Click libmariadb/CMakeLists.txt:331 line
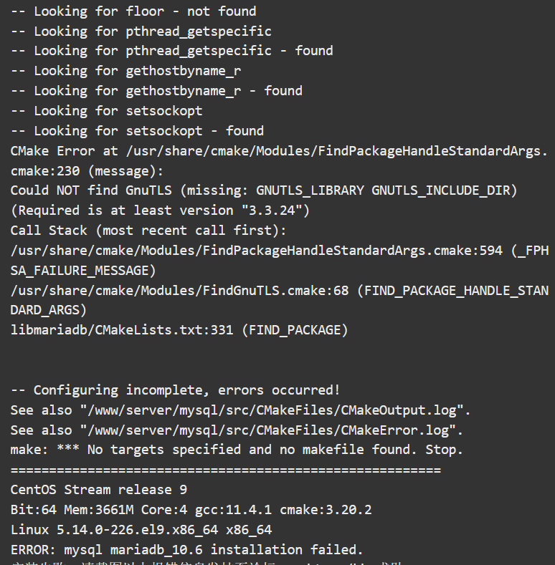 179,330
